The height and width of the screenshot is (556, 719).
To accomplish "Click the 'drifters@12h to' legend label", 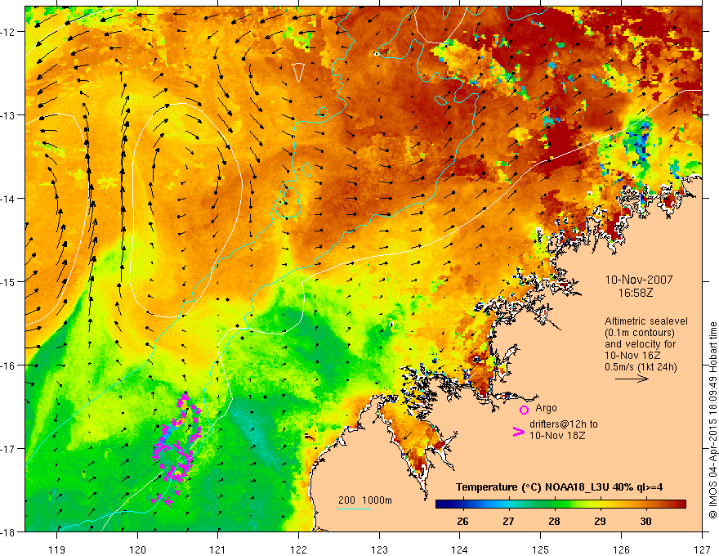I will pyautogui.click(x=564, y=424).
